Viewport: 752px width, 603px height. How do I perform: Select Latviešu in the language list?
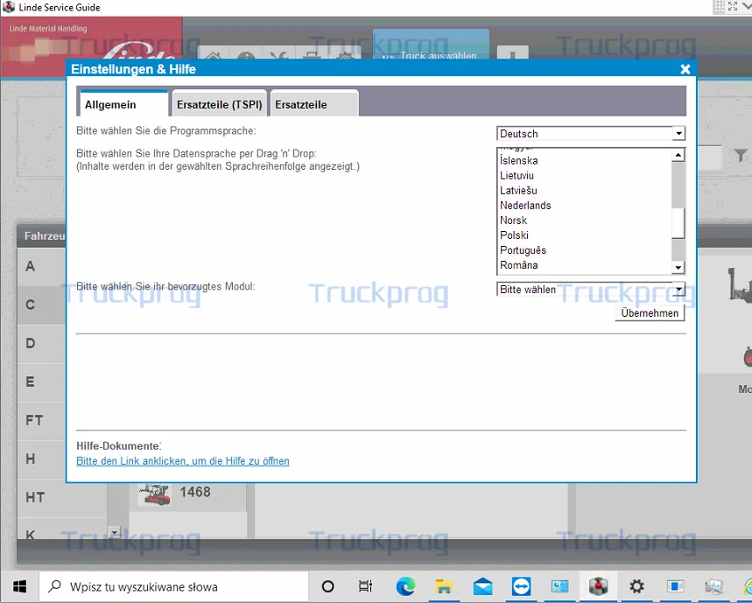click(518, 190)
